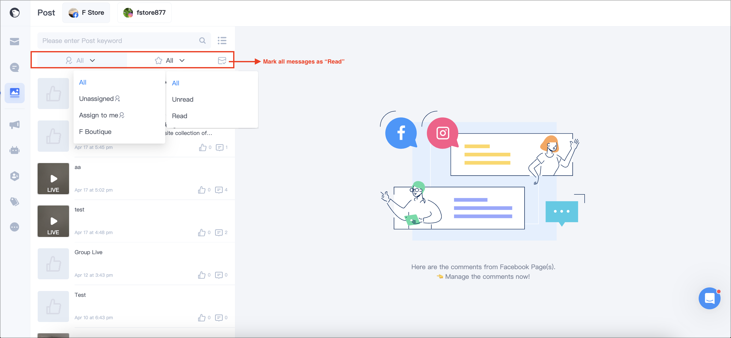Screen dimensions: 731x338
Task: Open the chat messages sidebar icon
Action: (x=15, y=67)
